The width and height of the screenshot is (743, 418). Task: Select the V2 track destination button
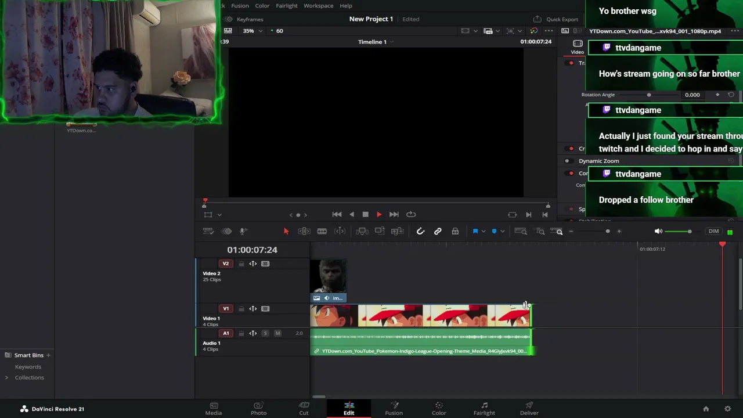[226, 264]
